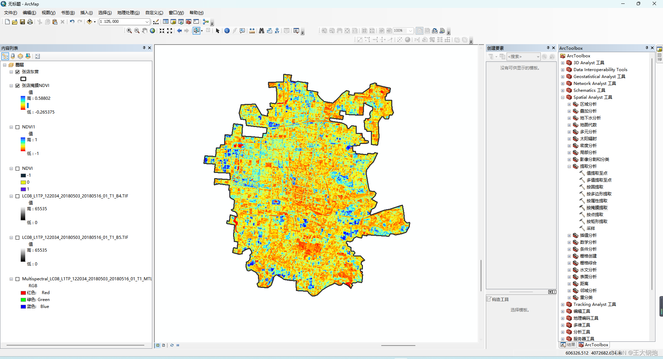Click the Full Extent globe icon

click(152, 31)
